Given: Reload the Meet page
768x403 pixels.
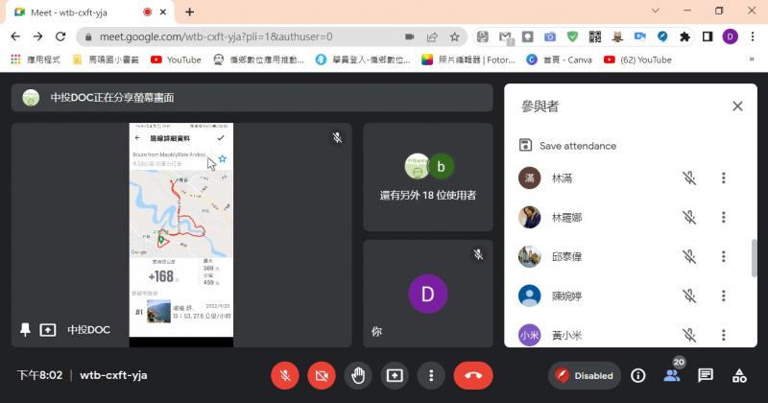Looking at the screenshot, I should pos(60,36).
